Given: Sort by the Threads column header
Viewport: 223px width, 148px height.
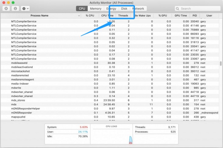Looking at the screenshot, I should [123, 16].
